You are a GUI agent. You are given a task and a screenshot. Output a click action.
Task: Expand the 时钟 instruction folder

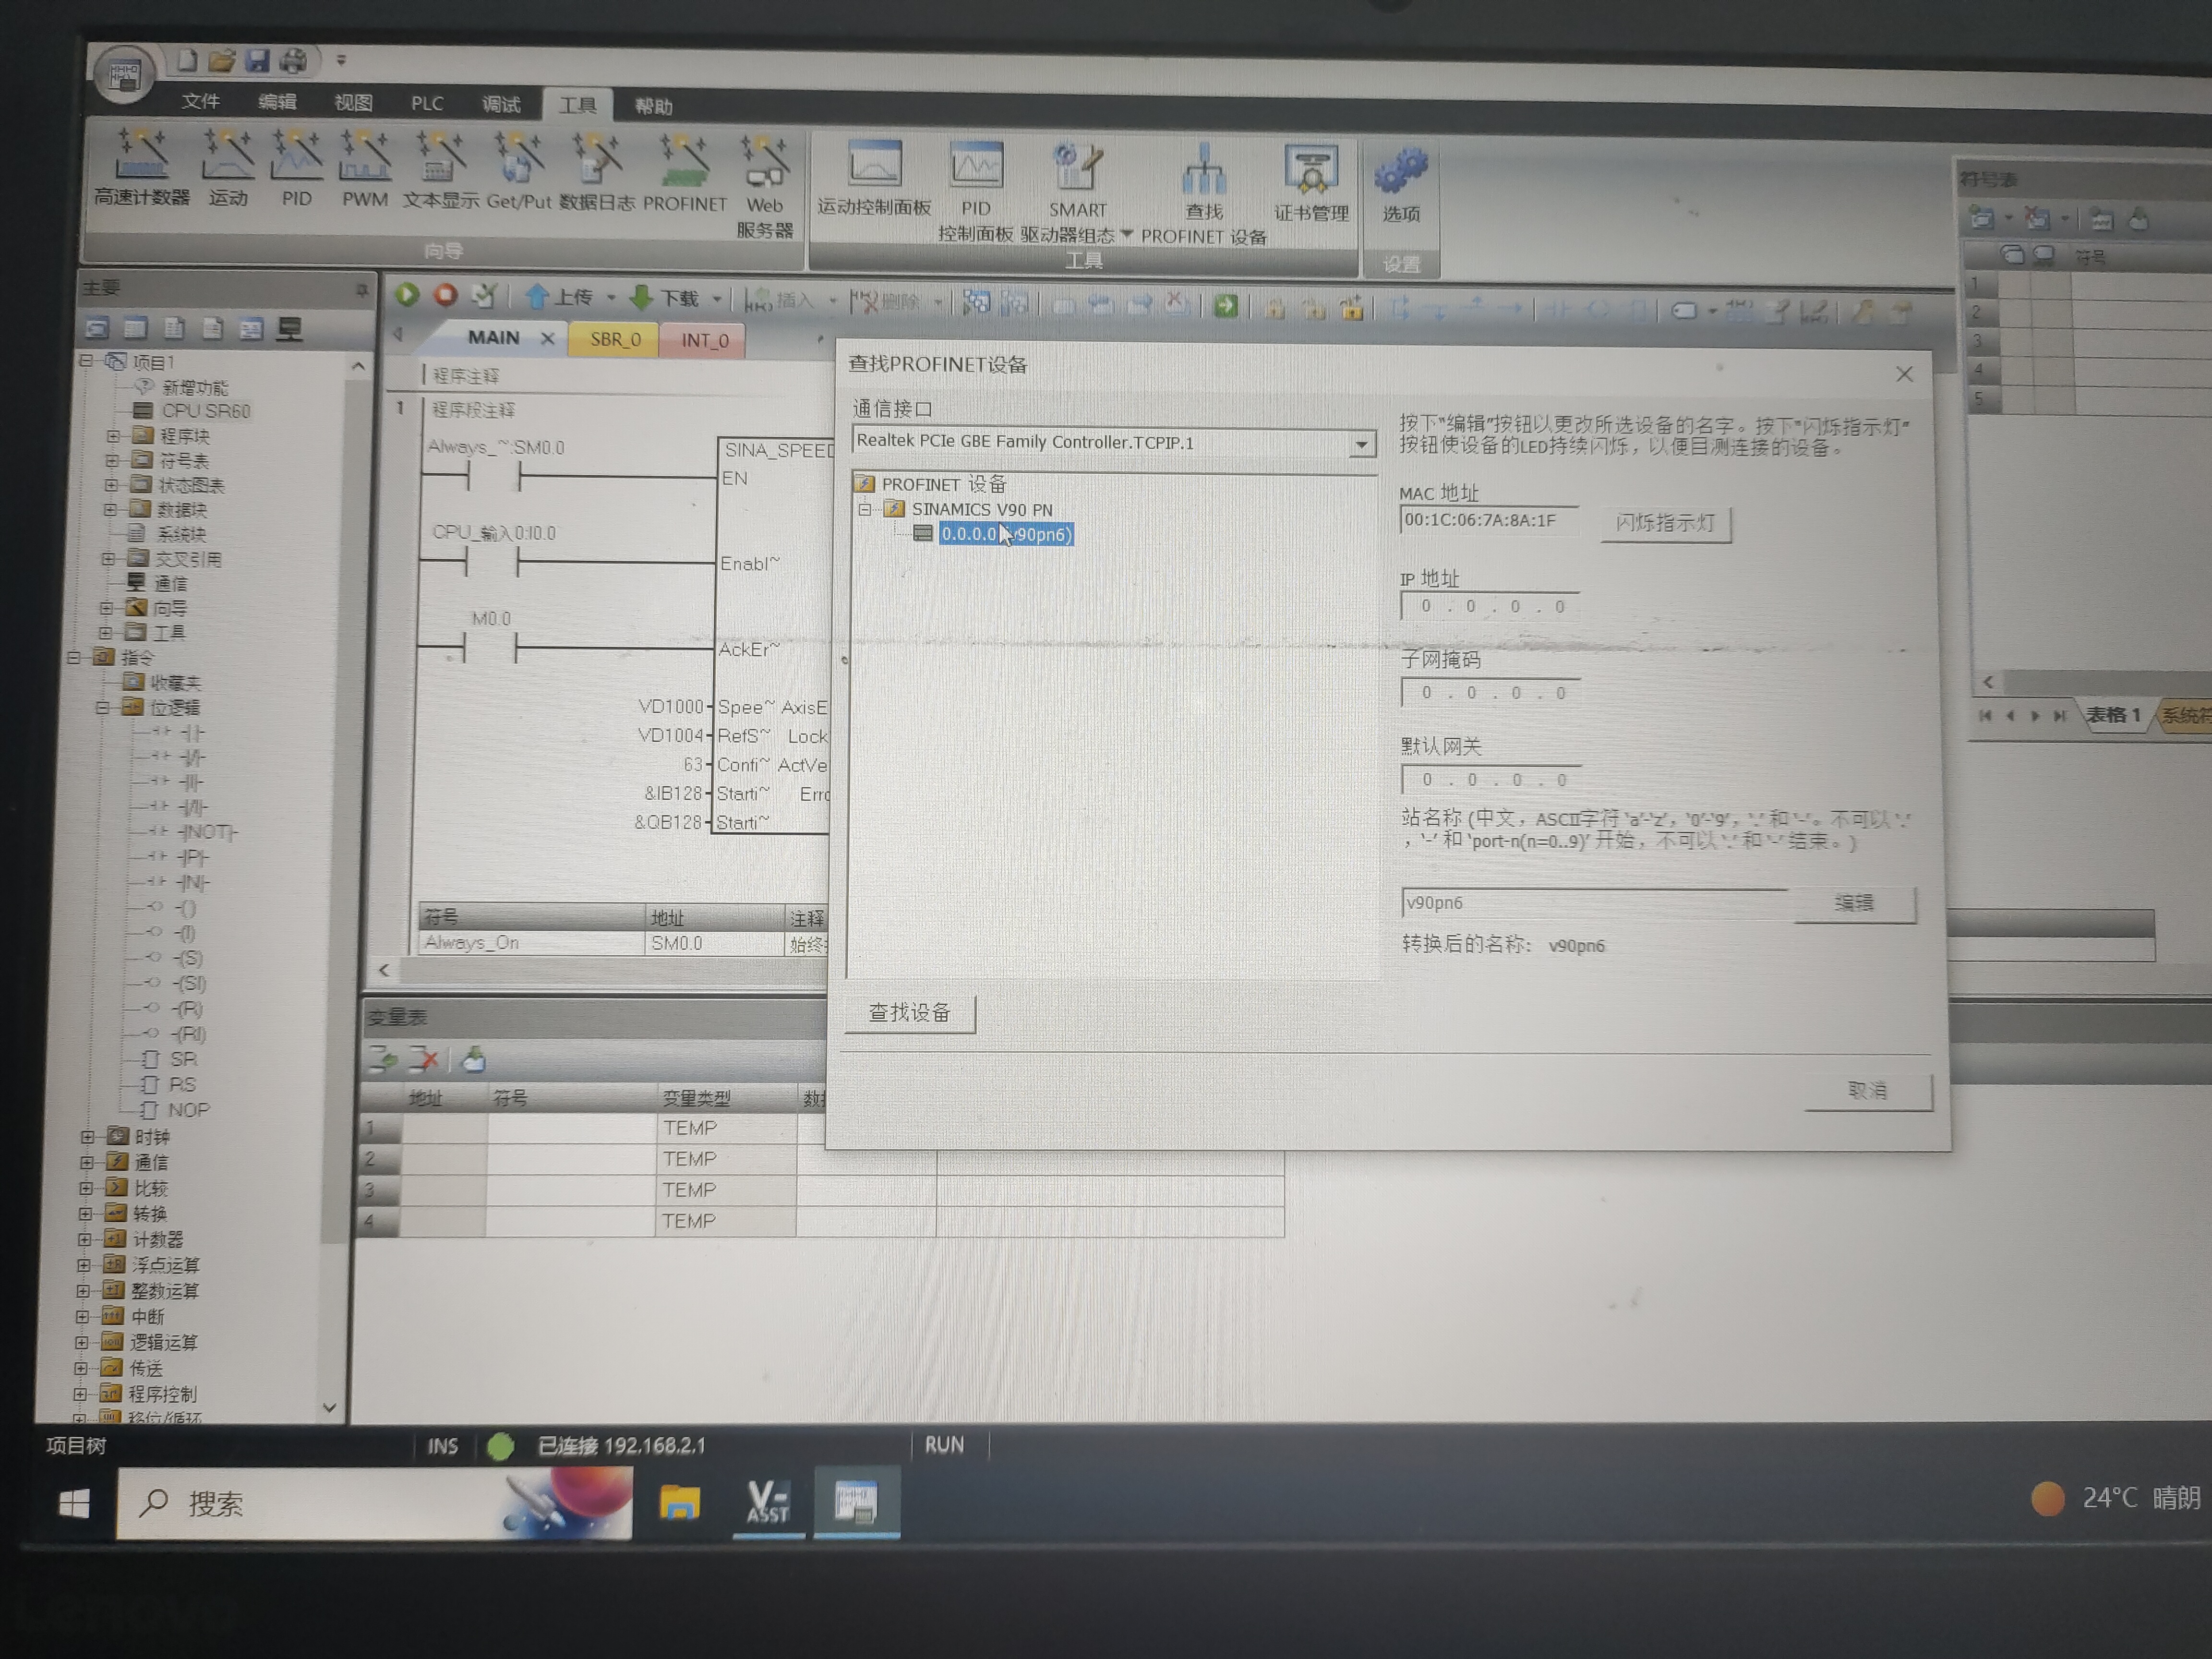[87, 1137]
